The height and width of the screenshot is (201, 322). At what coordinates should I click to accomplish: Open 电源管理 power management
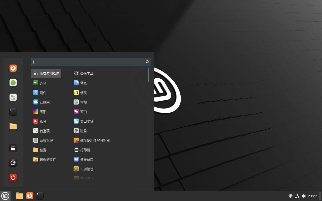pos(86,169)
